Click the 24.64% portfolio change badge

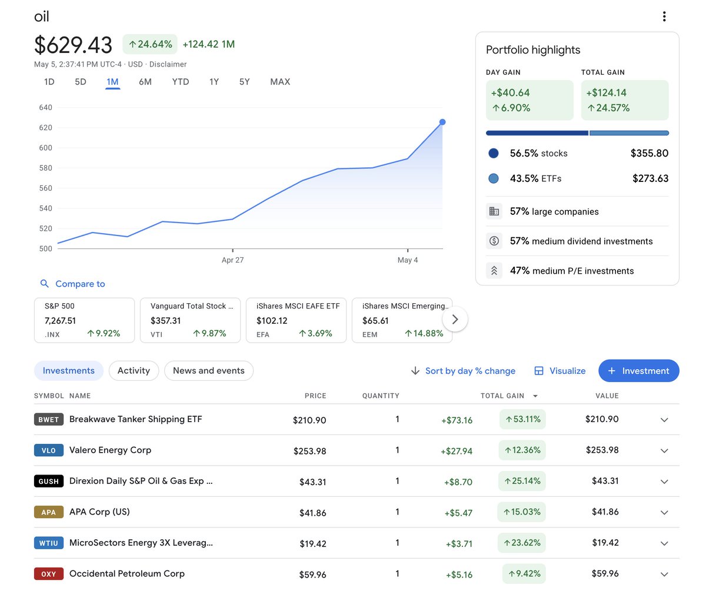pos(150,44)
